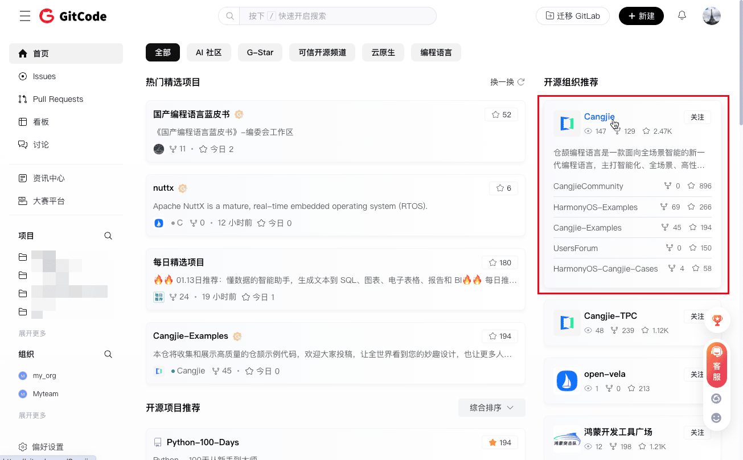Image resolution: width=743 pixels, height=460 pixels.
Task: Select the G-Star tab
Action: coord(260,52)
